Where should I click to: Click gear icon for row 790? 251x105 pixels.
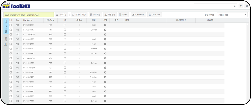point(105,53)
